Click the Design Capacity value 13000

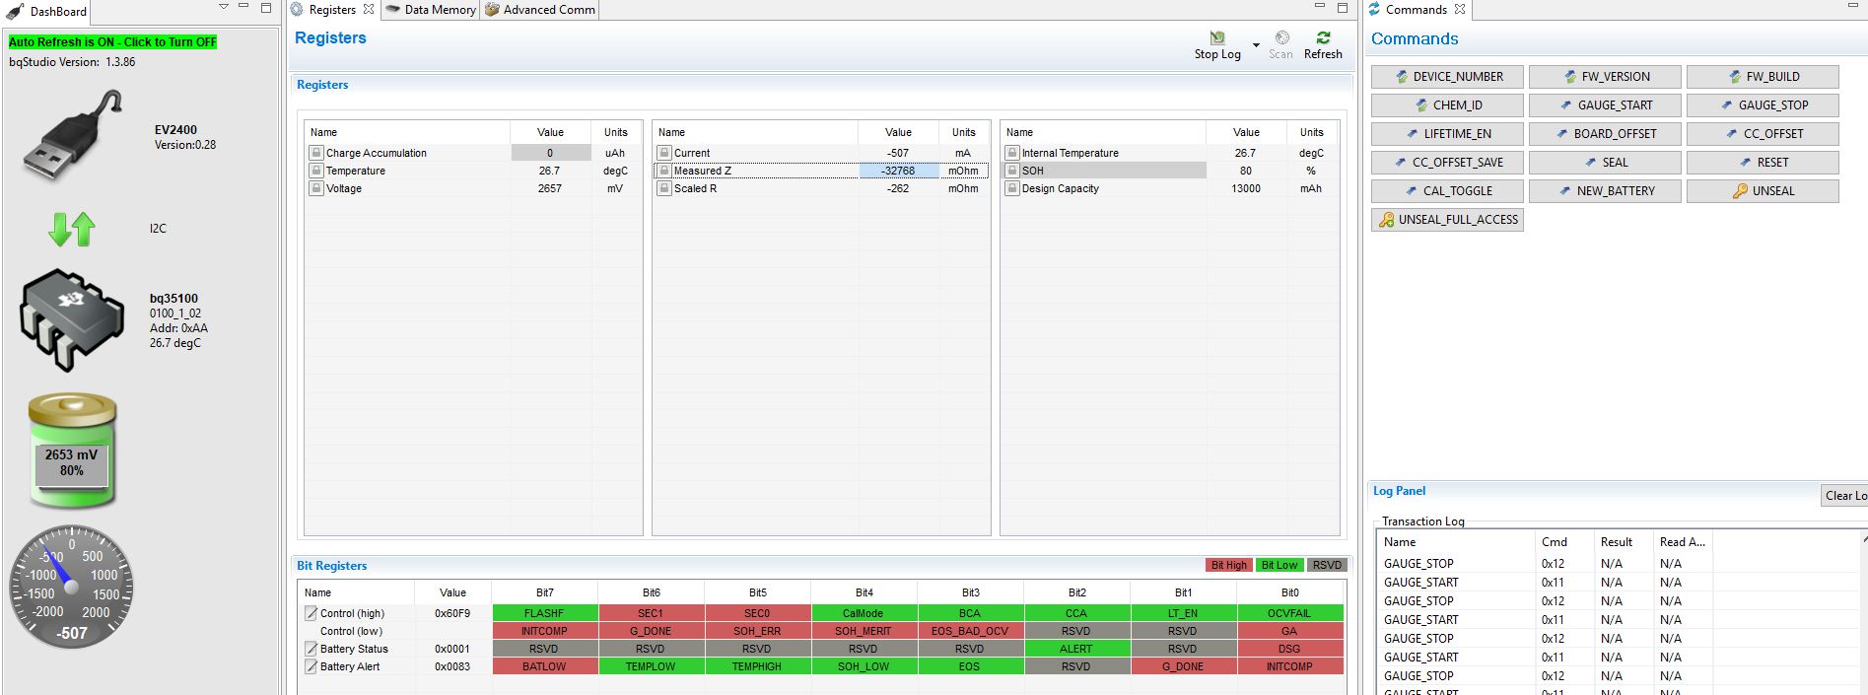1246,188
